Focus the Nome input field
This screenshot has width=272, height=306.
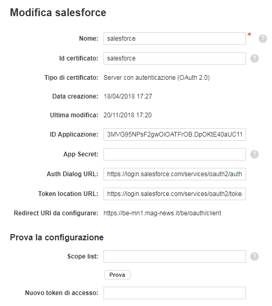(x=175, y=39)
